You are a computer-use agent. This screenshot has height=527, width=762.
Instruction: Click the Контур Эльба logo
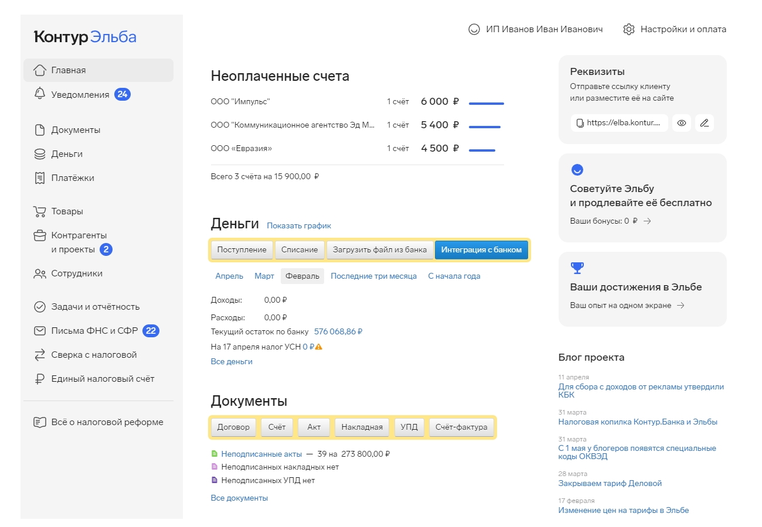pyautogui.click(x=85, y=37)
